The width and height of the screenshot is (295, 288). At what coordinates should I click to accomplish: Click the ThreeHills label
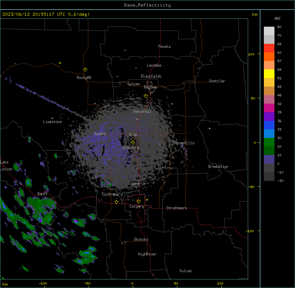[x=184, y=143]
